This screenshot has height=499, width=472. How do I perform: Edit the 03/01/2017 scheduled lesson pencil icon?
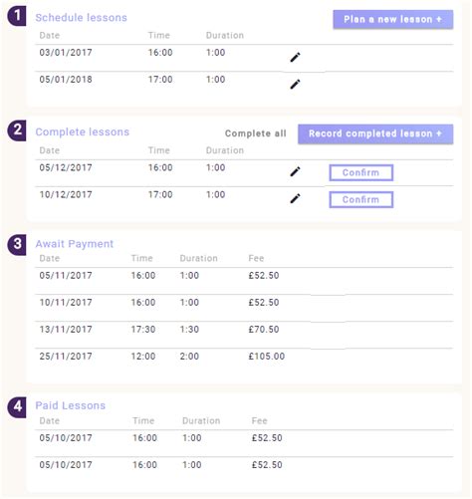point(295,57)
